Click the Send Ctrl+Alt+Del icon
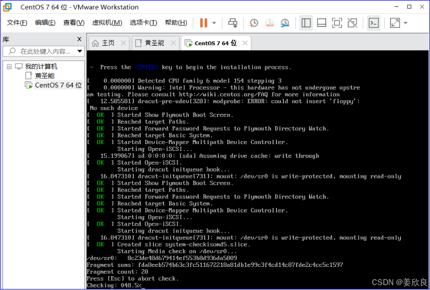This screenshot has width=430, height=290. pyautogui.click(x=233, y=23)
